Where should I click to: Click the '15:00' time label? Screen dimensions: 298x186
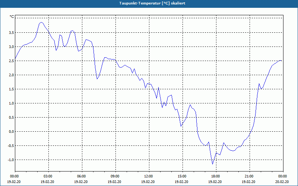(x=183, y=176)
